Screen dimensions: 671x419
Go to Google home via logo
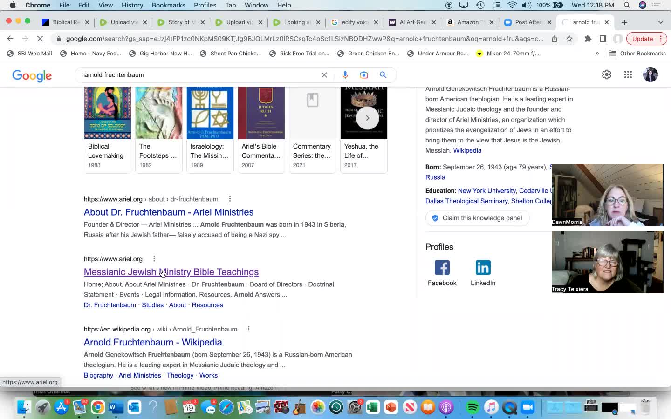pos(32,75)
